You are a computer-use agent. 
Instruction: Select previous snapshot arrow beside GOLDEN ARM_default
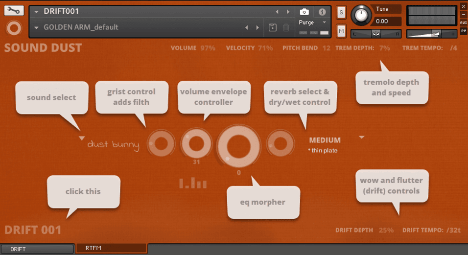247,27
